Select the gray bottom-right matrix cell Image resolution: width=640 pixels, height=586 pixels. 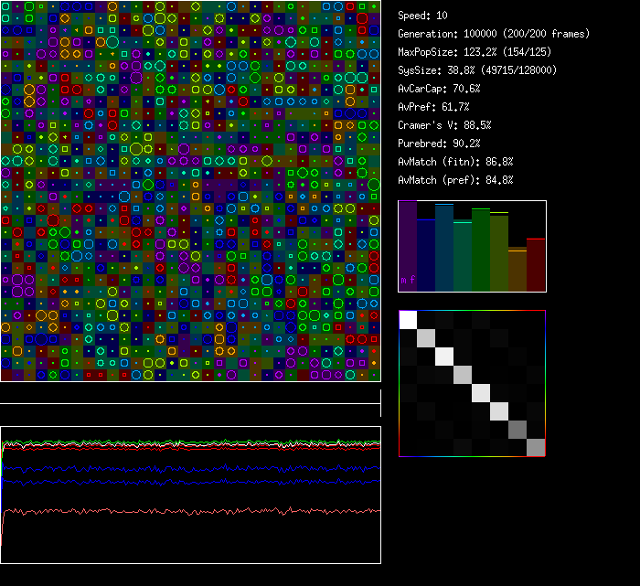click(x=536, y=447)
